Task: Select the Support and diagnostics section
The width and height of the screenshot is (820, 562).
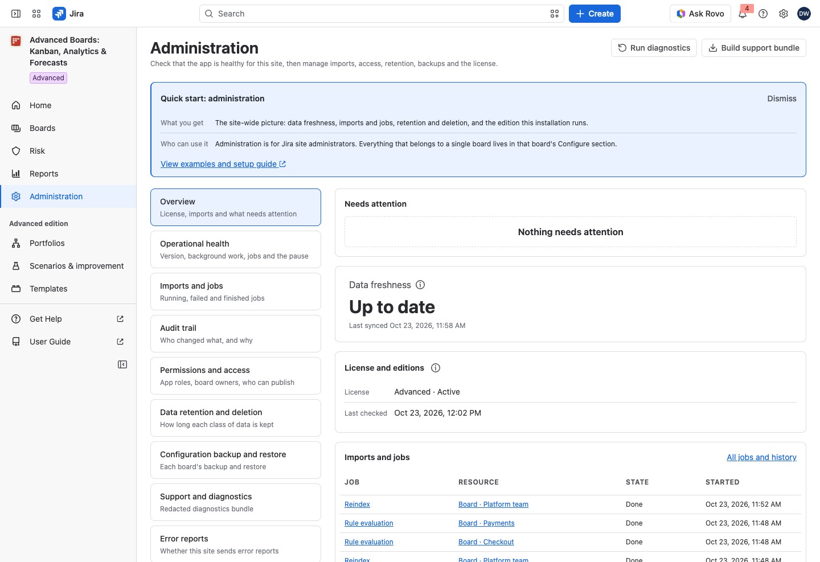Action: point(236,502)
